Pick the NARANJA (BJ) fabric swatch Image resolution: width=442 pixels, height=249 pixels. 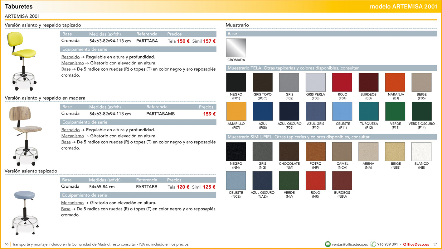pyautogui.click(x=395, y=82)
